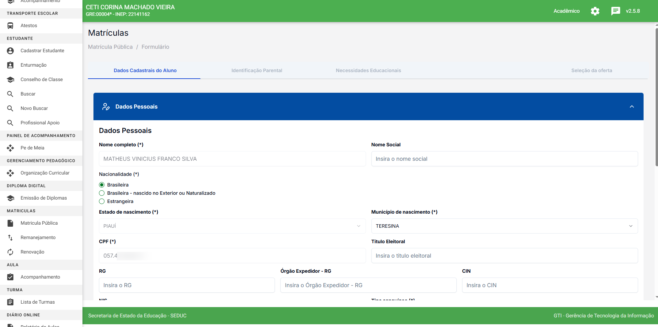The width and height of the screenshot is (658, 327).
Task: Click the Cadastrar Estudante person icon
Action: [x=10, y=50]
